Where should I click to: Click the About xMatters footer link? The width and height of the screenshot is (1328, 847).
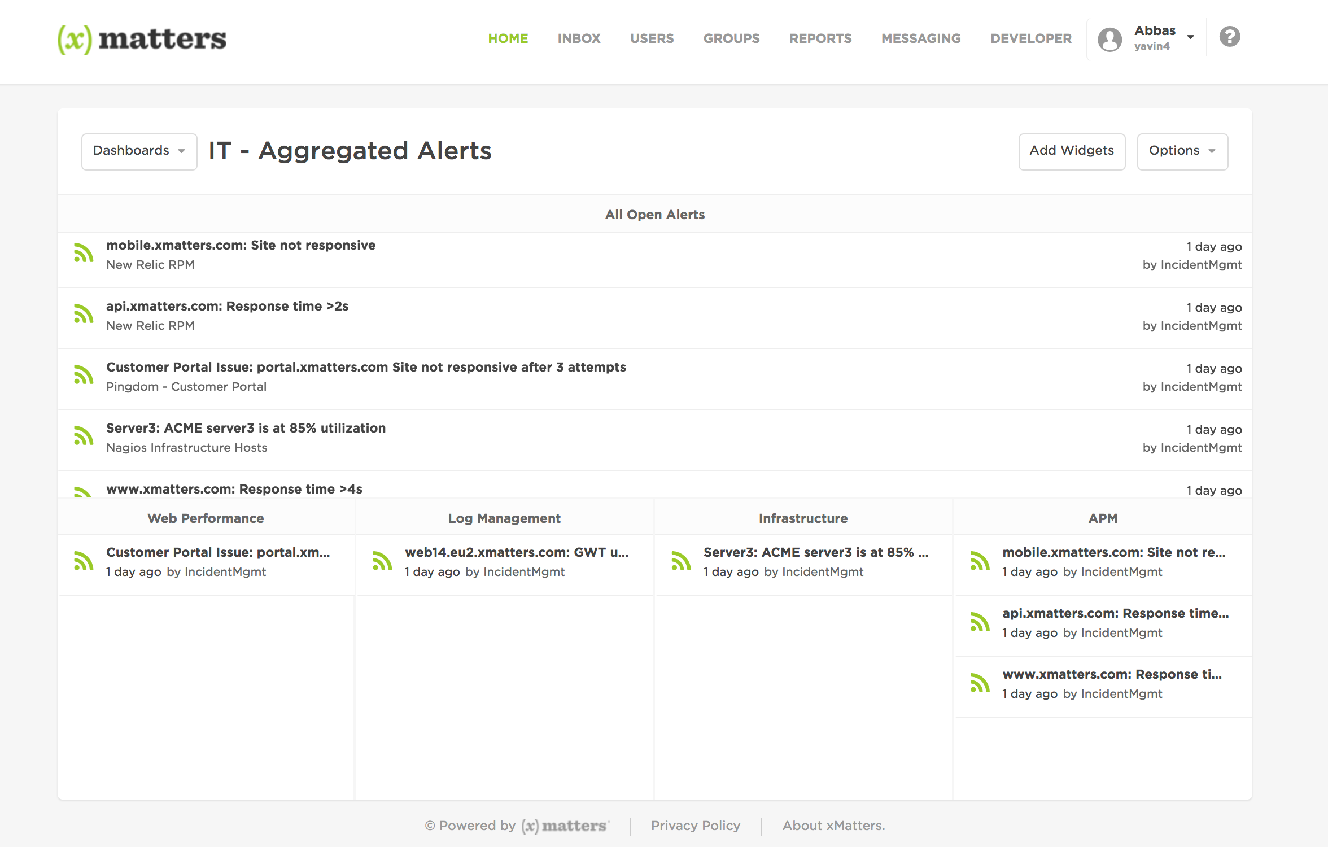(x=833, y=826)
